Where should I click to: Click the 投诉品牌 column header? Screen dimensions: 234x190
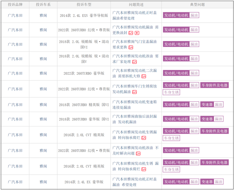[15, 5]
